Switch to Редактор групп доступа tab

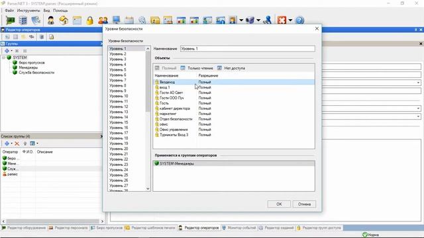pos(319,228)
